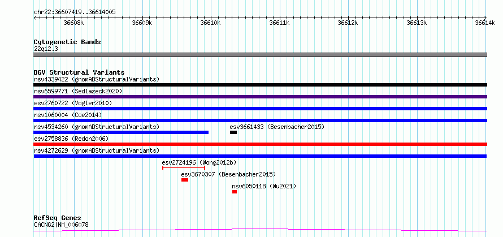Open the esv3661433 (Besenbacher2015) label
This screenshot has width=503, height=237.
(x=277, y=127)
